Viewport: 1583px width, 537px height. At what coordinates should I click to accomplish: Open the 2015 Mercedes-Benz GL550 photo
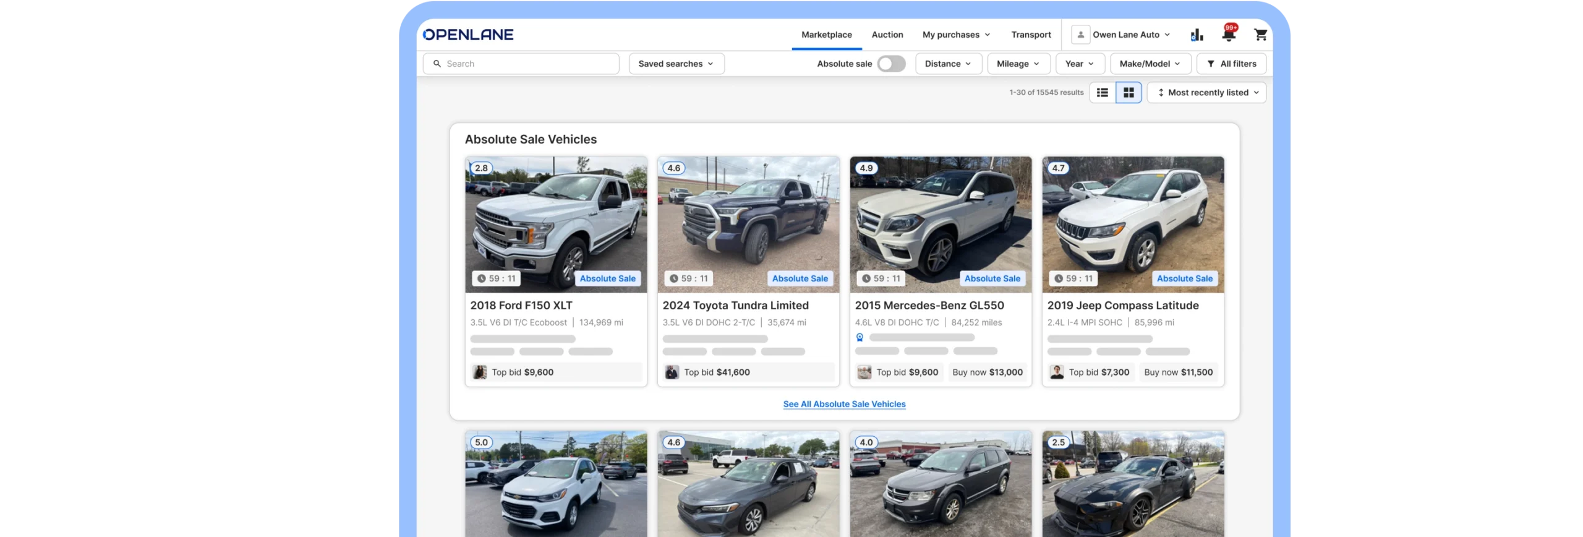point(941,224)
